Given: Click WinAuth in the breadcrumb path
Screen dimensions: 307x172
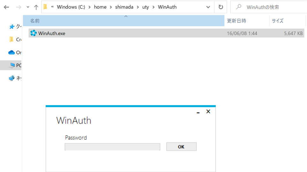Looking at the screenshot, I should click(x=167, y=7).
